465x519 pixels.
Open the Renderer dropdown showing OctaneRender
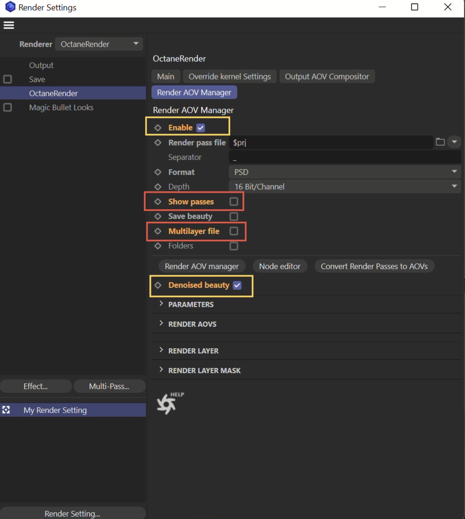pyautogui.click(x=99, y=44)
